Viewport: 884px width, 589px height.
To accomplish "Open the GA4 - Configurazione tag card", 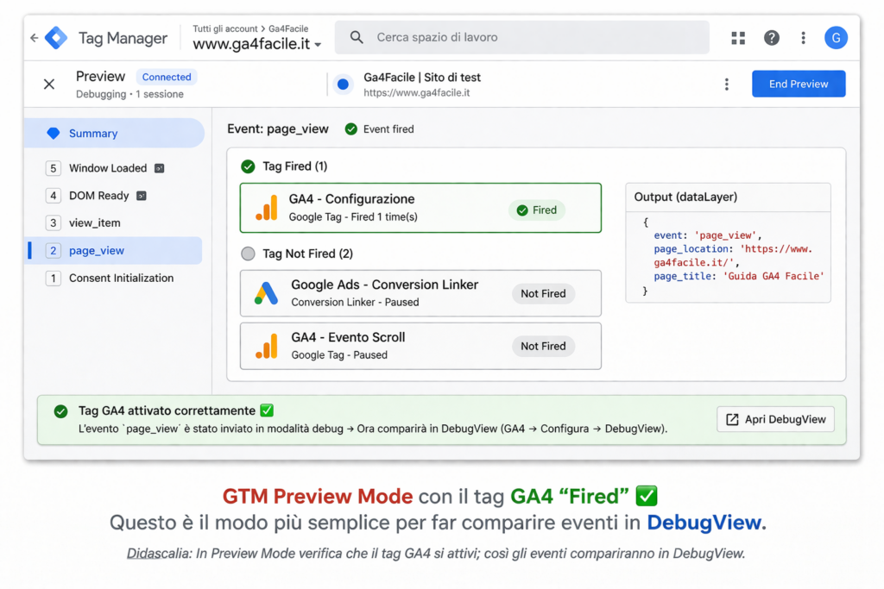I will point(420,208).
